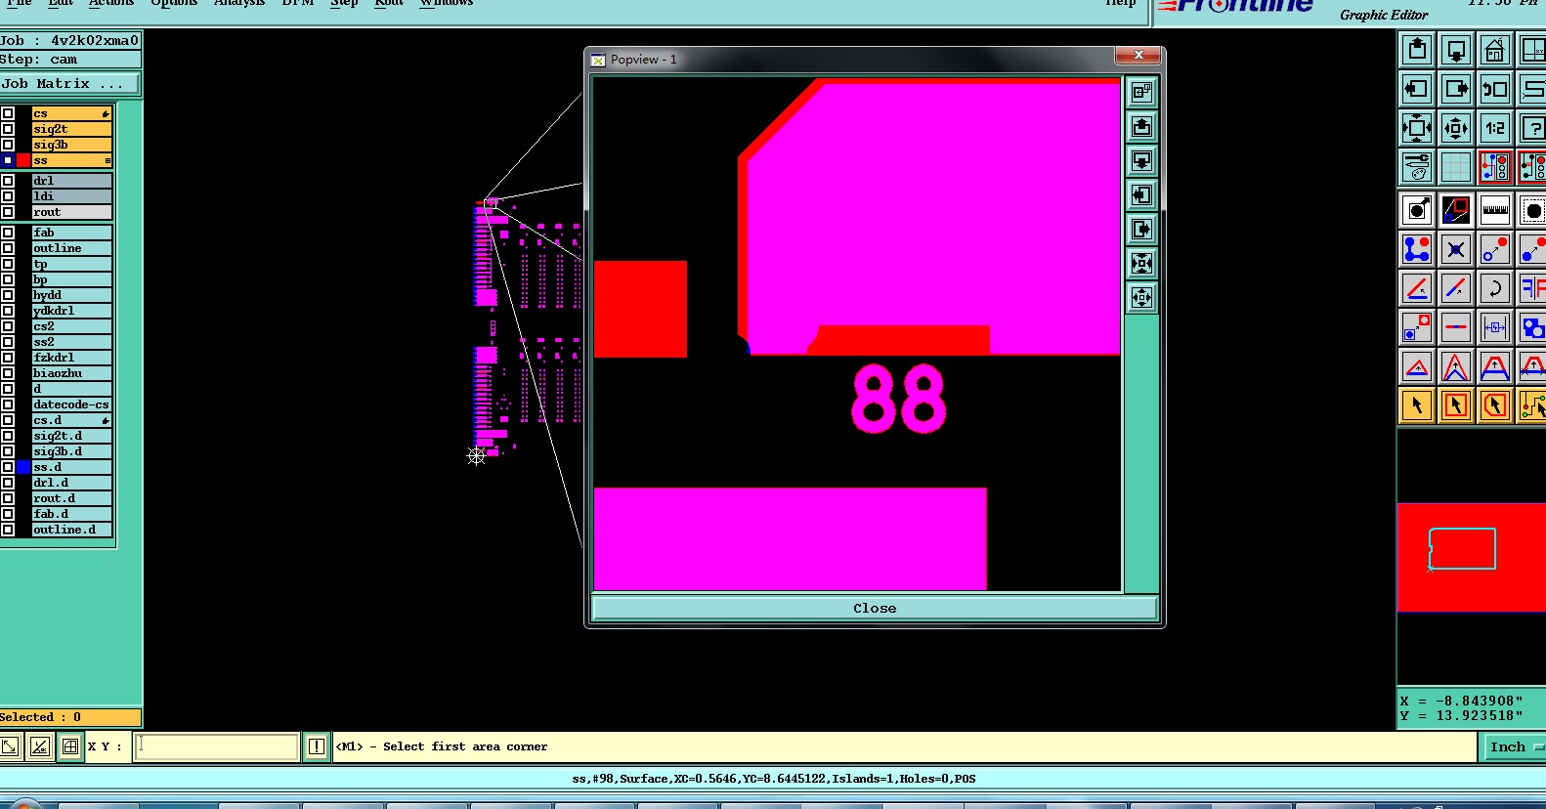Click the red triangle edit tool
The height and width of the screenshot is (809, 1546).
1417,366
